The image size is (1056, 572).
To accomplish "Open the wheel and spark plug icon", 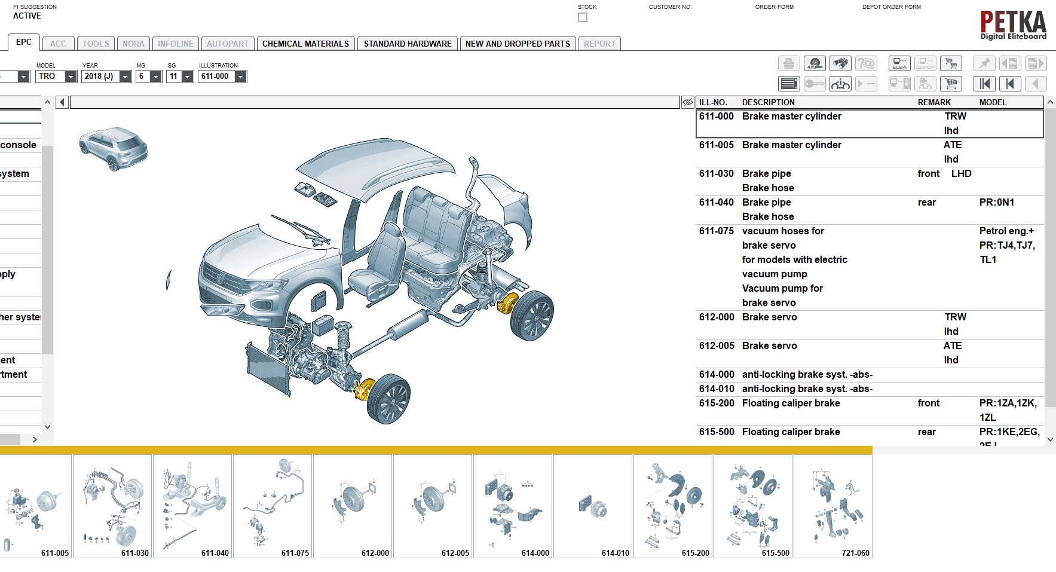I will point(815,63).
